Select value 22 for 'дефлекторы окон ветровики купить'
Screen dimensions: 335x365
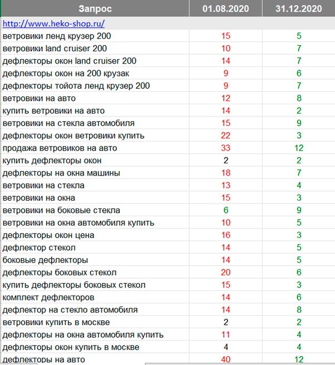(x=226, y=135)
